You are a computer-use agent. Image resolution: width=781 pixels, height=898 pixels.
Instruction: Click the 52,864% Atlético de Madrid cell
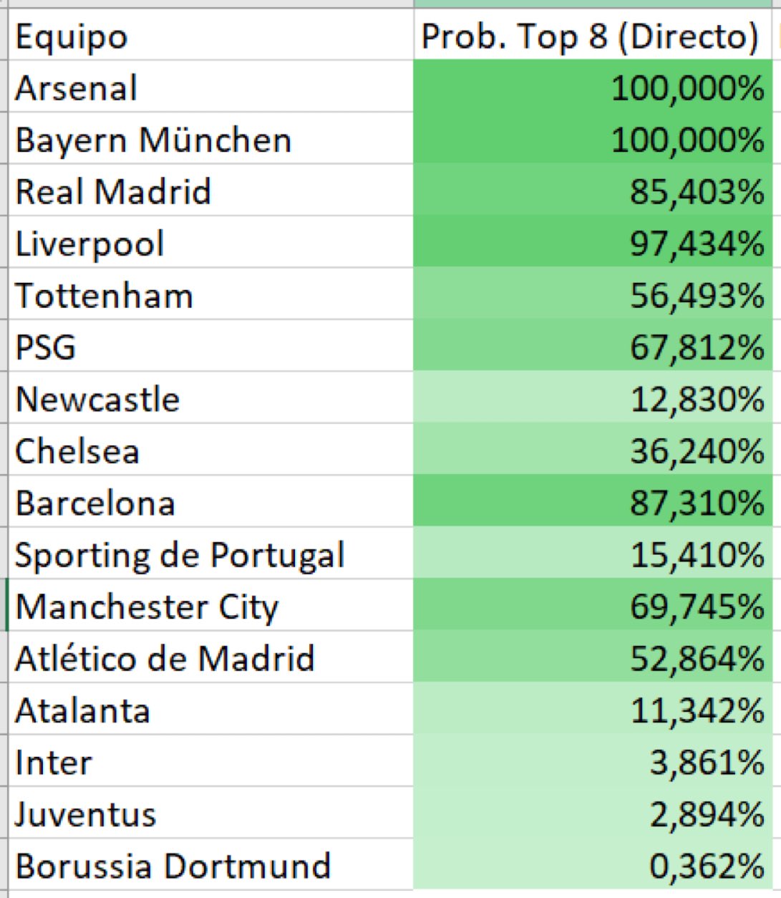point(592,658)
